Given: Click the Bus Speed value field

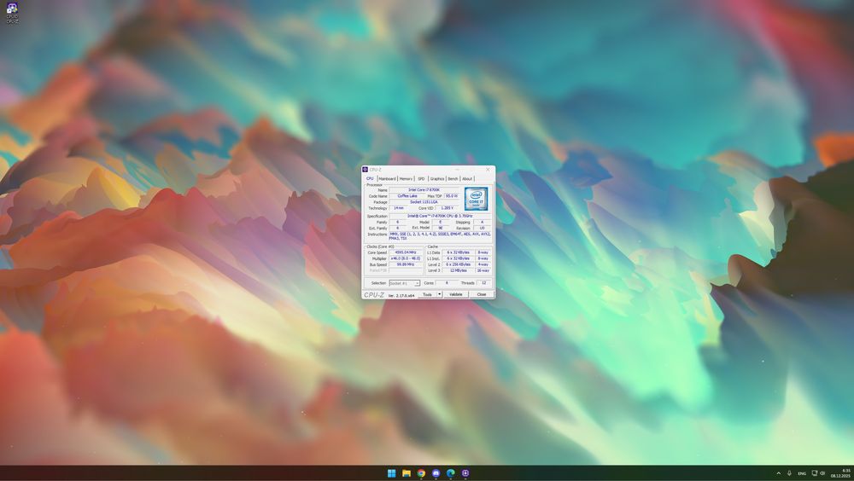Looking at the screenshot, I should [x=406, y=264].
